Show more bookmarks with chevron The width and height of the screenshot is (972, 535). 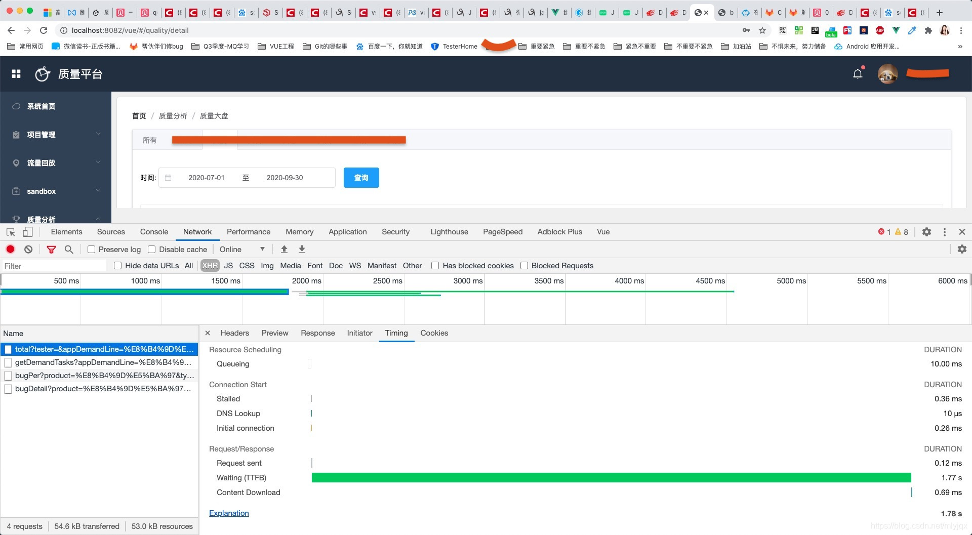point(960,47)
